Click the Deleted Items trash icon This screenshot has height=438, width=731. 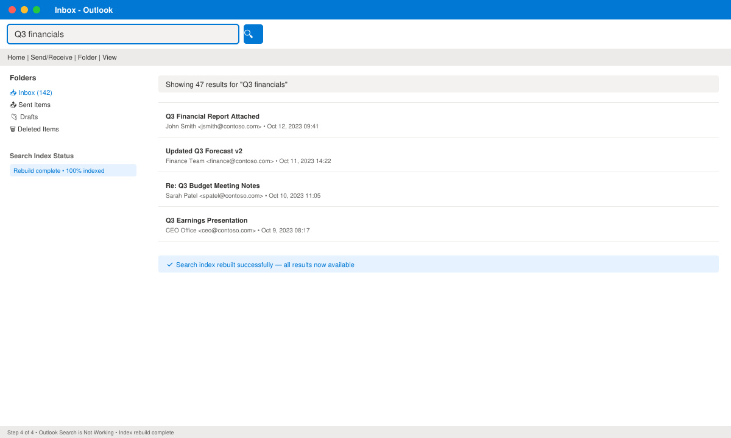13,129
